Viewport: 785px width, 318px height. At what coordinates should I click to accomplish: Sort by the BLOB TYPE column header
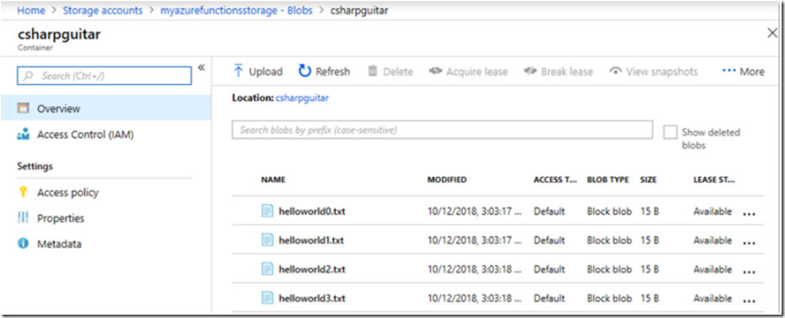point(607,180)
